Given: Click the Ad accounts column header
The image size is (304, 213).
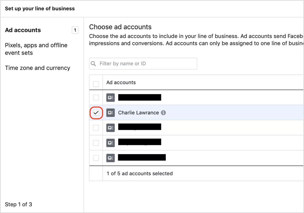Looking at the screenshot, I should 121,82.
